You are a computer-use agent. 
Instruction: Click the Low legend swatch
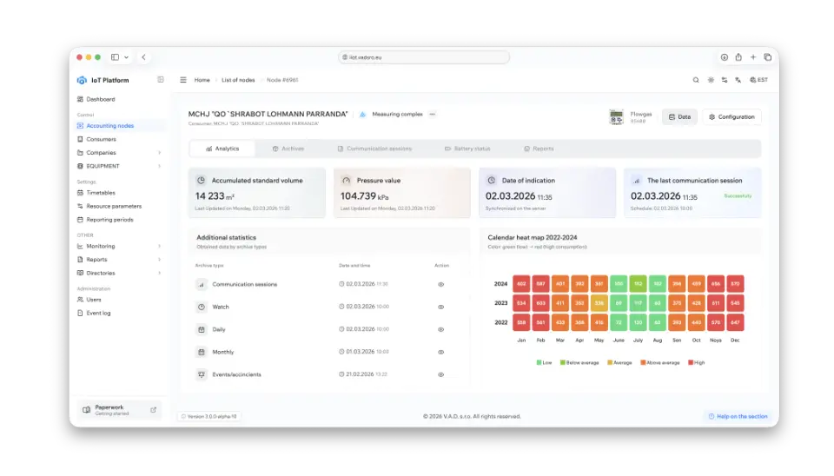click(539, 363)
